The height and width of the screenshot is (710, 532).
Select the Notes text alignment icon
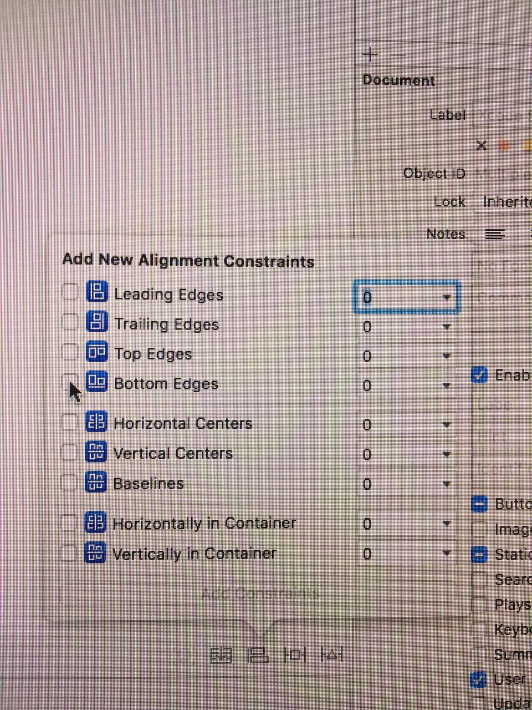tap(494, 234)
